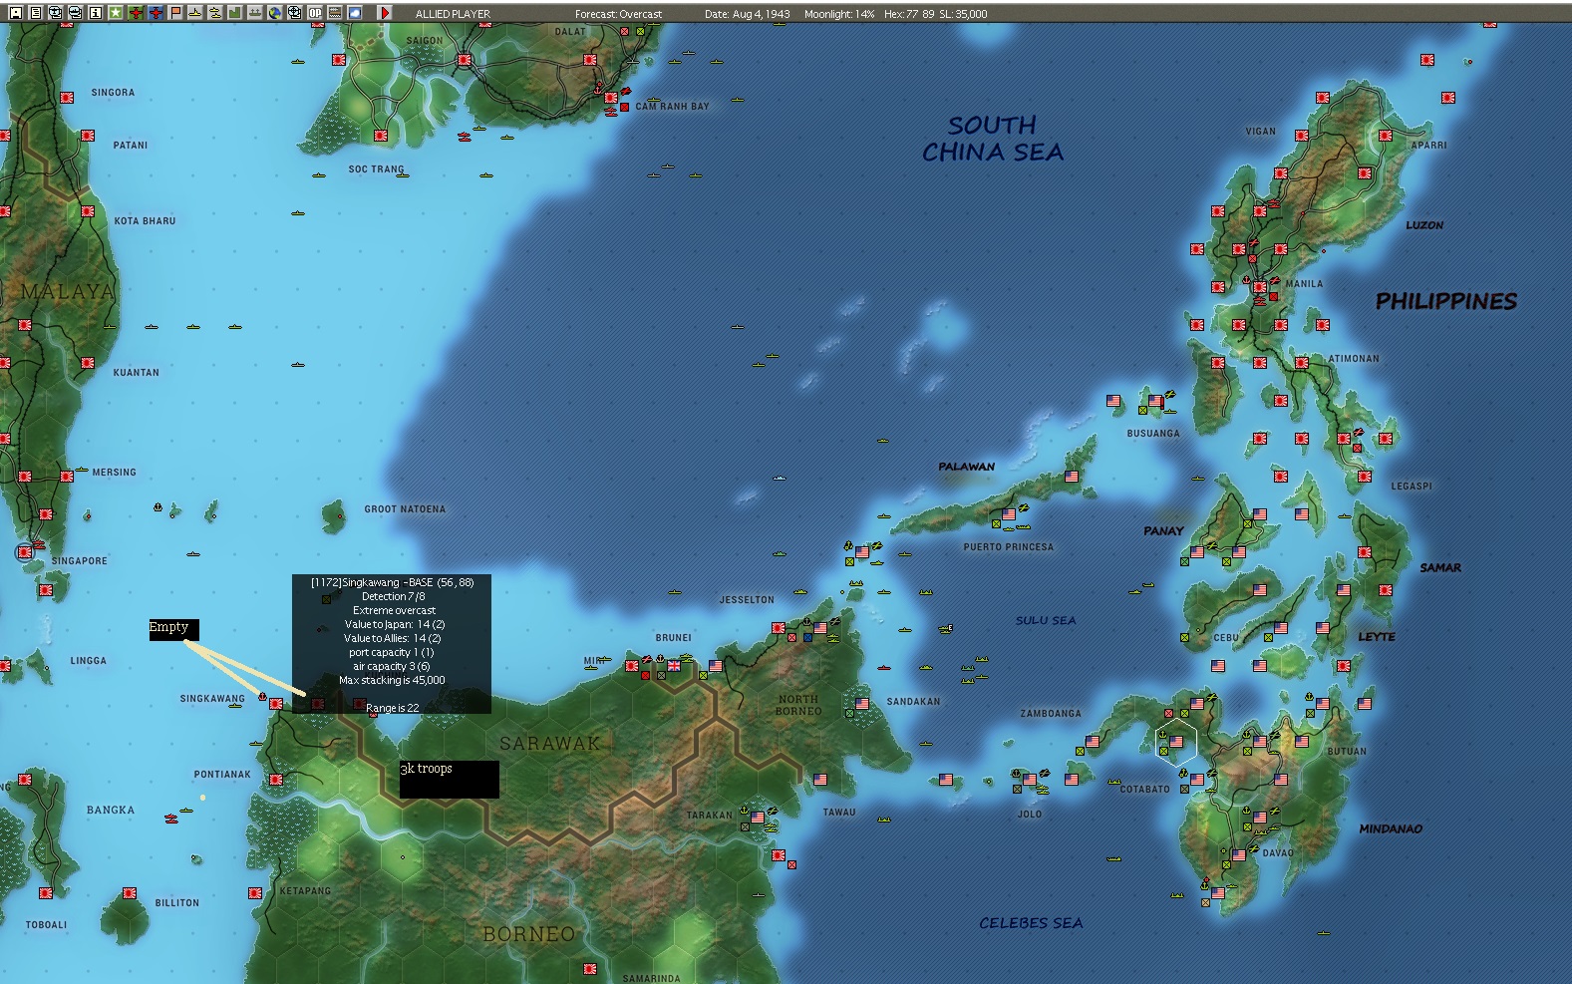
Task: Click the letter i info toolbar icon
Action: [96, 13]
